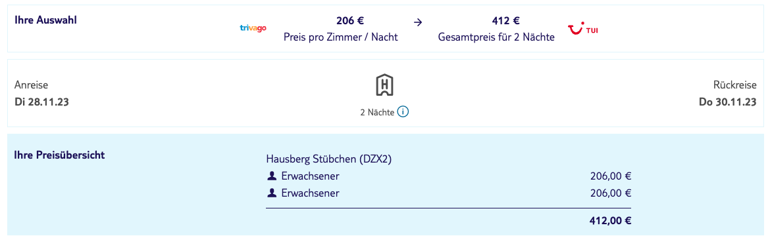Click the 206 € price per room

(x=350, y=20)
